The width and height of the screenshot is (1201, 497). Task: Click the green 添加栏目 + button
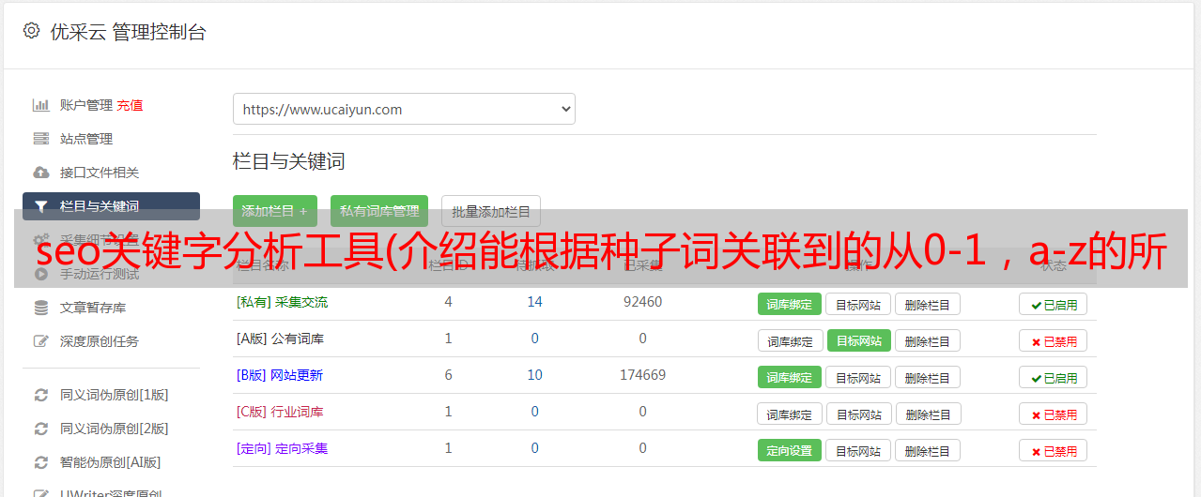point(275,211)
